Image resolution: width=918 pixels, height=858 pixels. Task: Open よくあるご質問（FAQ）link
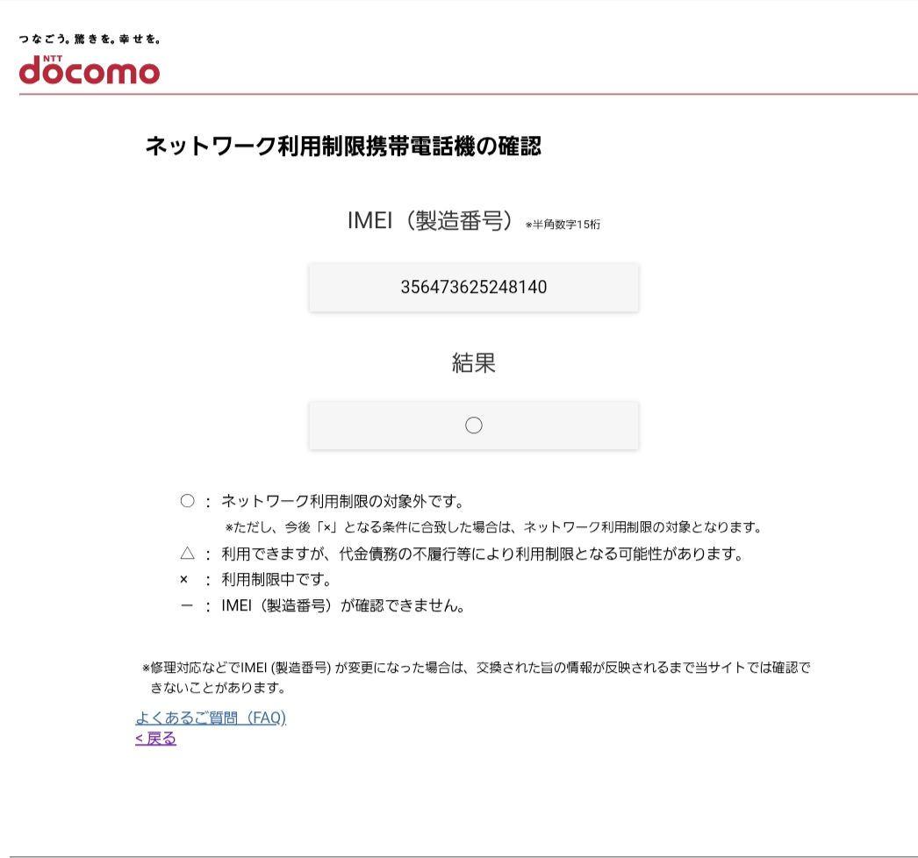point(210,718)
